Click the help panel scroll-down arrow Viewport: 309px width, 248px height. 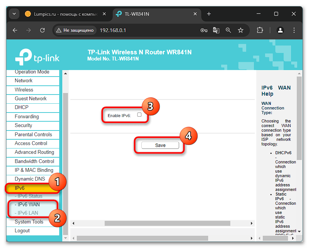[x=299, y=231]
